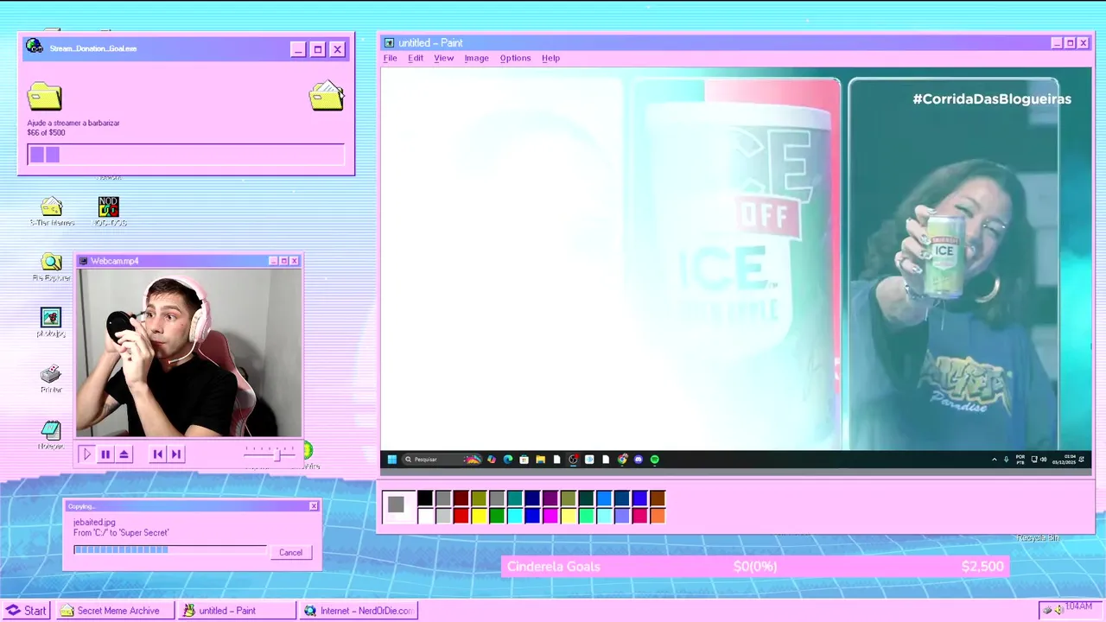Switch to Internet - NerdOrDie taskbar item
Viewport: 1106px width, 622px height.
359,611
